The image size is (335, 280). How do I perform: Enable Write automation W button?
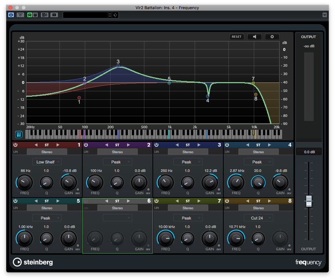pos(35,15)
